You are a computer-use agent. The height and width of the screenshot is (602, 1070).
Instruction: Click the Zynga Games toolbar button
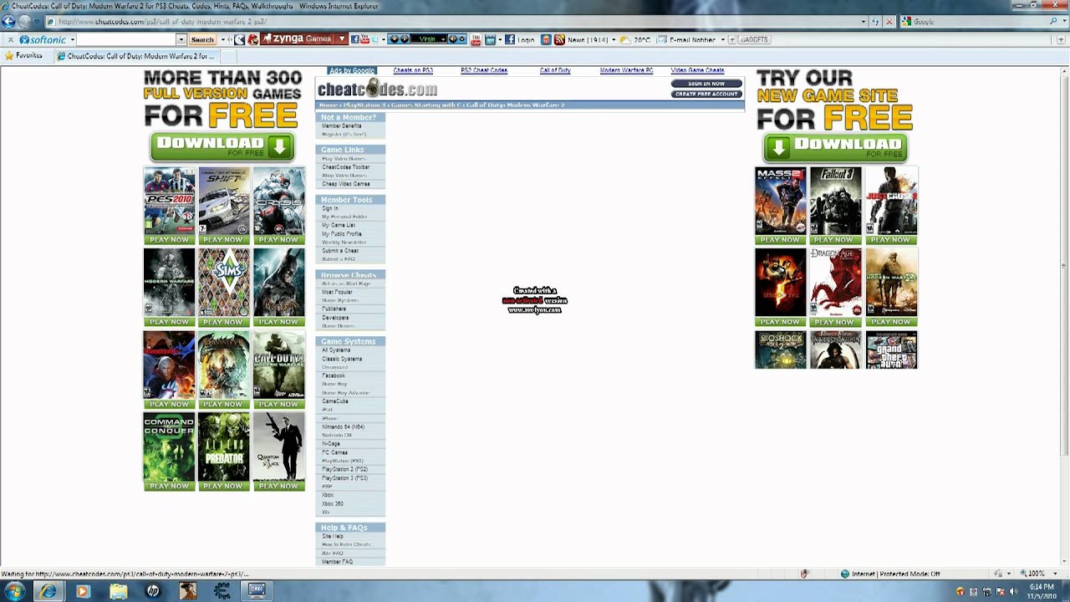point(296,39)
